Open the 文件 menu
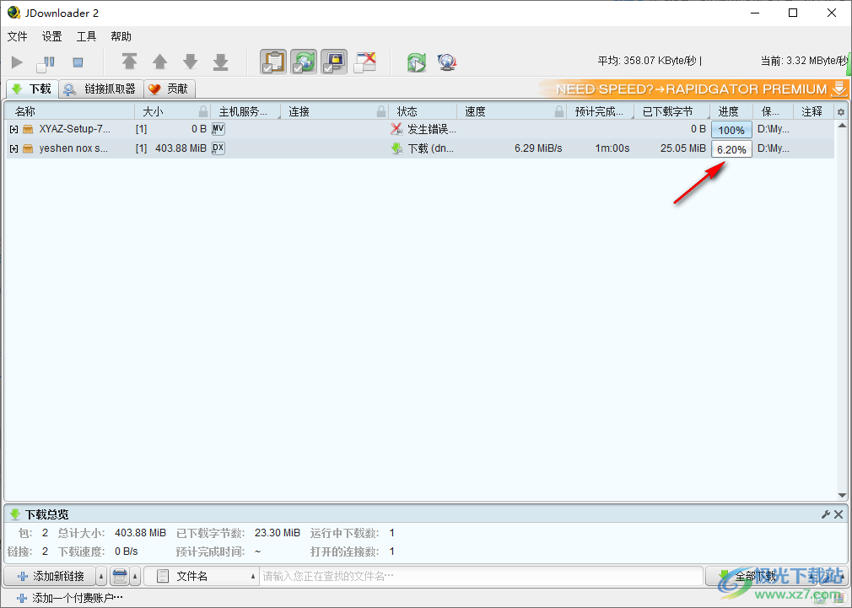Image resolution: width=852 pixels, height=608 pixels. pyautogui.click(x=18, y=36)
